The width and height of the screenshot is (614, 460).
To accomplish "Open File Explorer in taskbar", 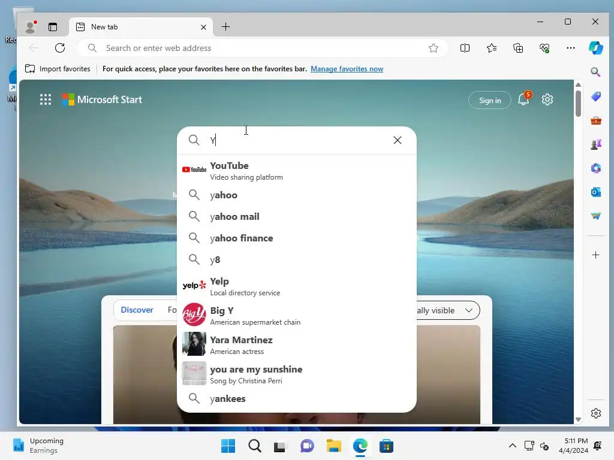I will tap(333, 446).
